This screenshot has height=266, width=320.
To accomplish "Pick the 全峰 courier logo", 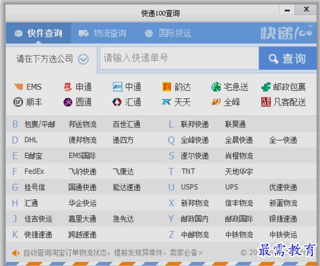I will [x=216, y=102].
